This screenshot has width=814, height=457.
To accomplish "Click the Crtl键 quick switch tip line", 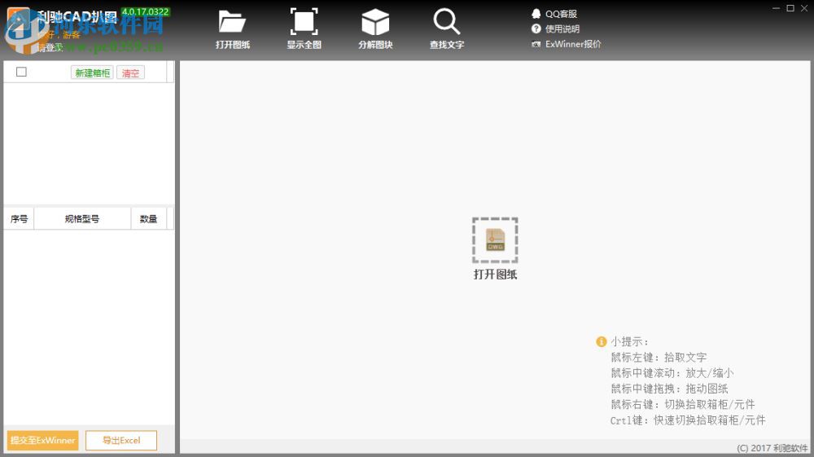I will pos(688,420).
